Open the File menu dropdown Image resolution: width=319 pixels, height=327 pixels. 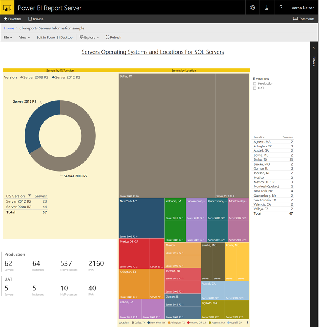pos(8,38)
